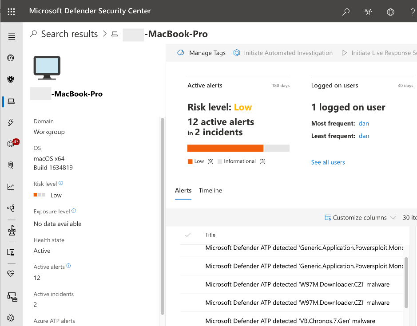Screen dimensions: 417x326
Task: Toggle the hamburger navigation menu
Action: (x=12, y=36)
